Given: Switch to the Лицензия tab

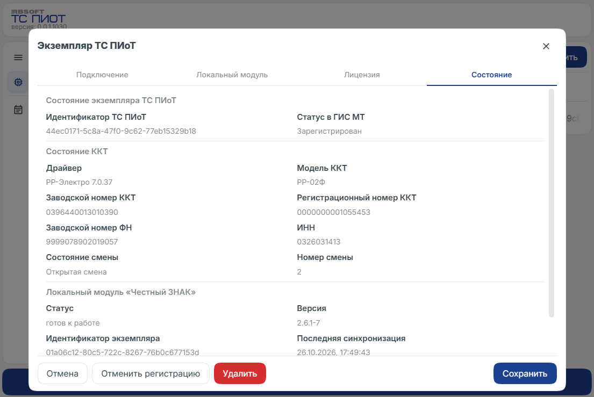Looking at the screenshot, I should point(362,75).
